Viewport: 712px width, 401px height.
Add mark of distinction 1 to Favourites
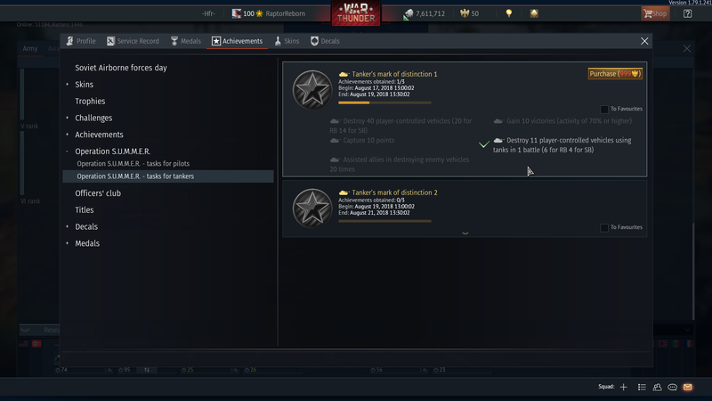click(x=604, y=109)
